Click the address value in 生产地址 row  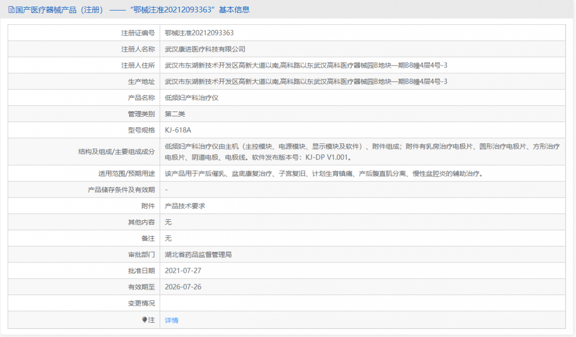[x=306, y=82]
